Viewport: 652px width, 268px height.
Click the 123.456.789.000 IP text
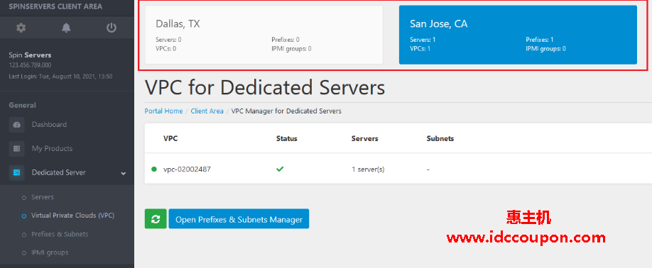(30, 65)
